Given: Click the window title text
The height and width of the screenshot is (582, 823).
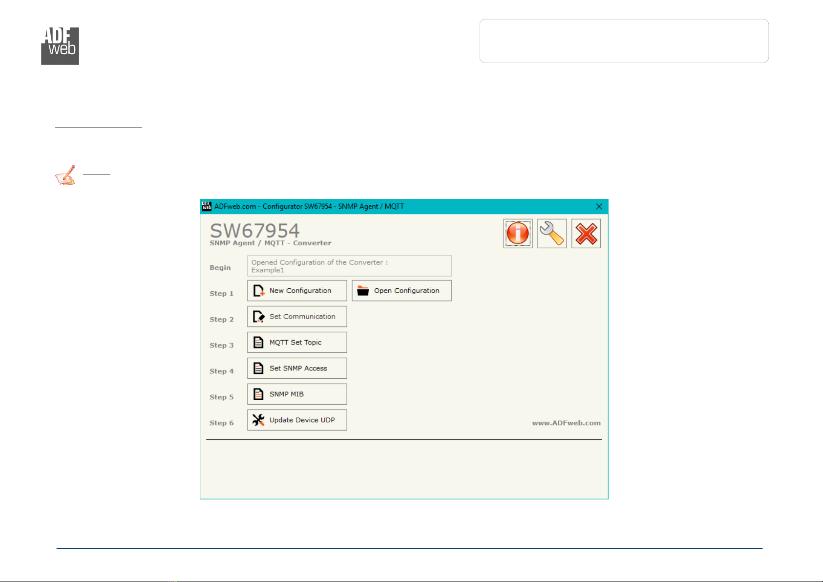Looking at the screenshot, I should point(309,207).
